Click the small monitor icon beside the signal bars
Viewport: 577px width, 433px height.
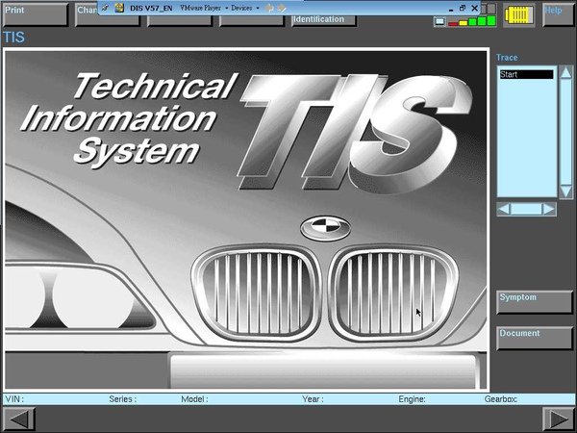tap(439, 22)
